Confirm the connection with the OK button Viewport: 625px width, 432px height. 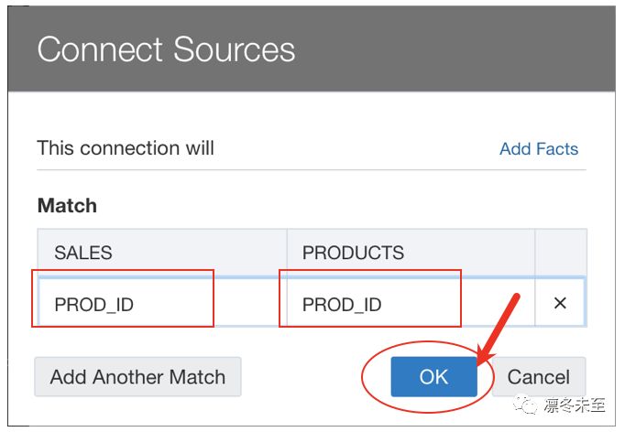[x=433, y=377]
